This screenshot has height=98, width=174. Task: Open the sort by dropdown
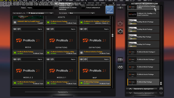(40, 13)
